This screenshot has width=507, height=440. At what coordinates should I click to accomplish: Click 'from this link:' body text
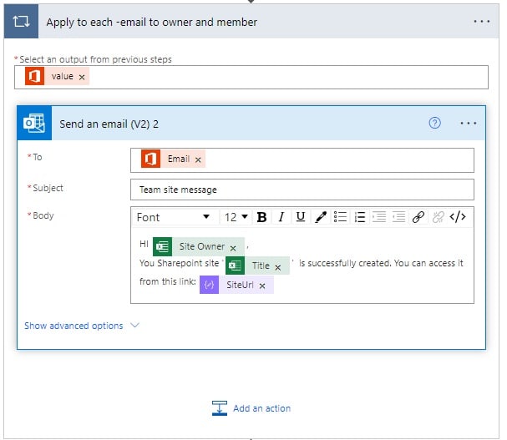pos(168,281)
